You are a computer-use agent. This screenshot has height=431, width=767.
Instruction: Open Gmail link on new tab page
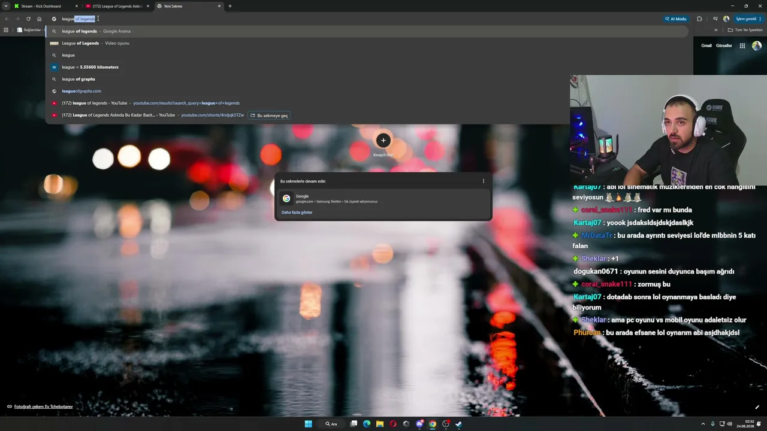(706, 45)
